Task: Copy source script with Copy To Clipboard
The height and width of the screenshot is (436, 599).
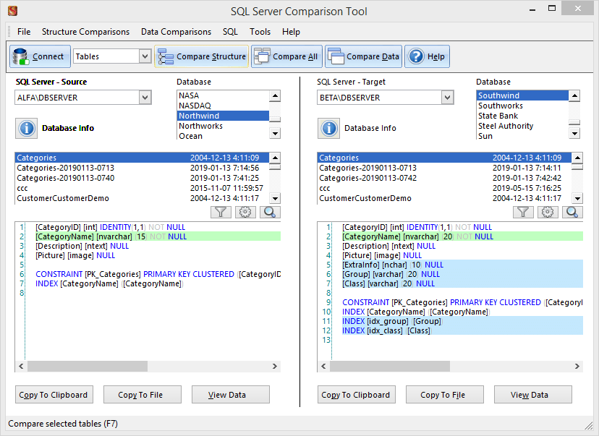Action: [x=54, y=395]
